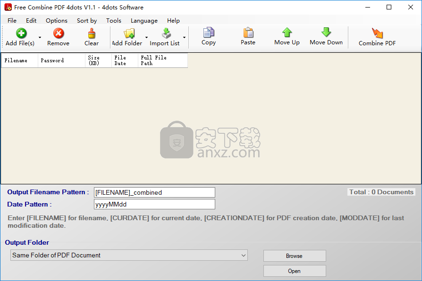Screen dimensions: 422x281
Task: Click the Remove red X icon
Action: coord(59,33)
